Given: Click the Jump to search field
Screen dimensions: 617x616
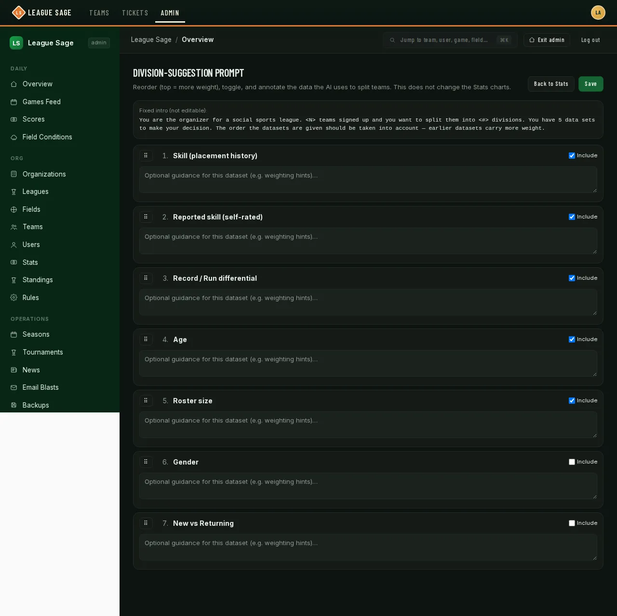Looking at the screenshot, I should pos(450,40).
